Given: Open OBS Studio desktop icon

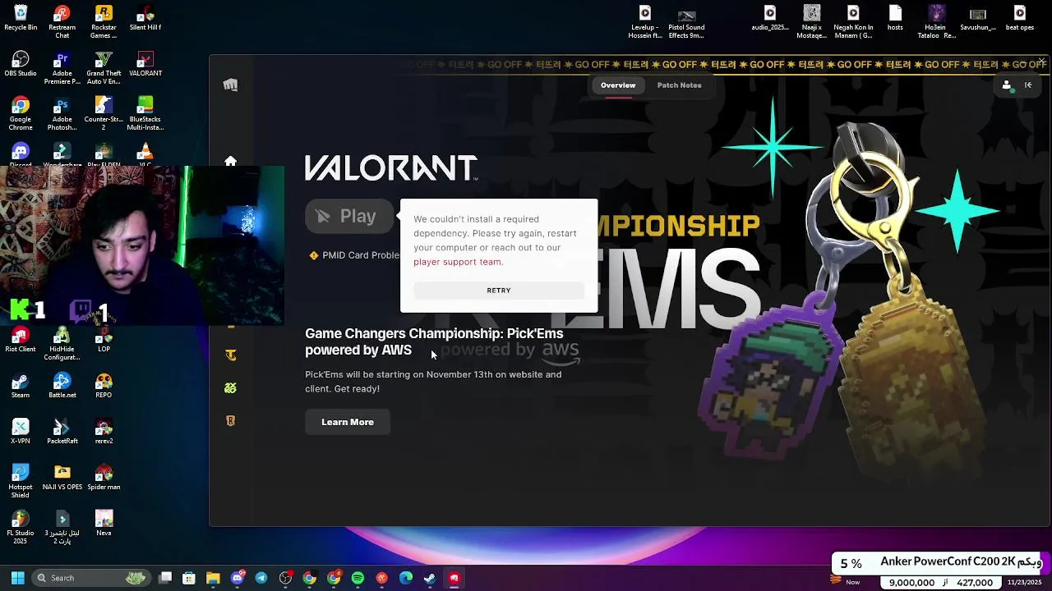Looking at the screenshot, I should click(21, 64).
